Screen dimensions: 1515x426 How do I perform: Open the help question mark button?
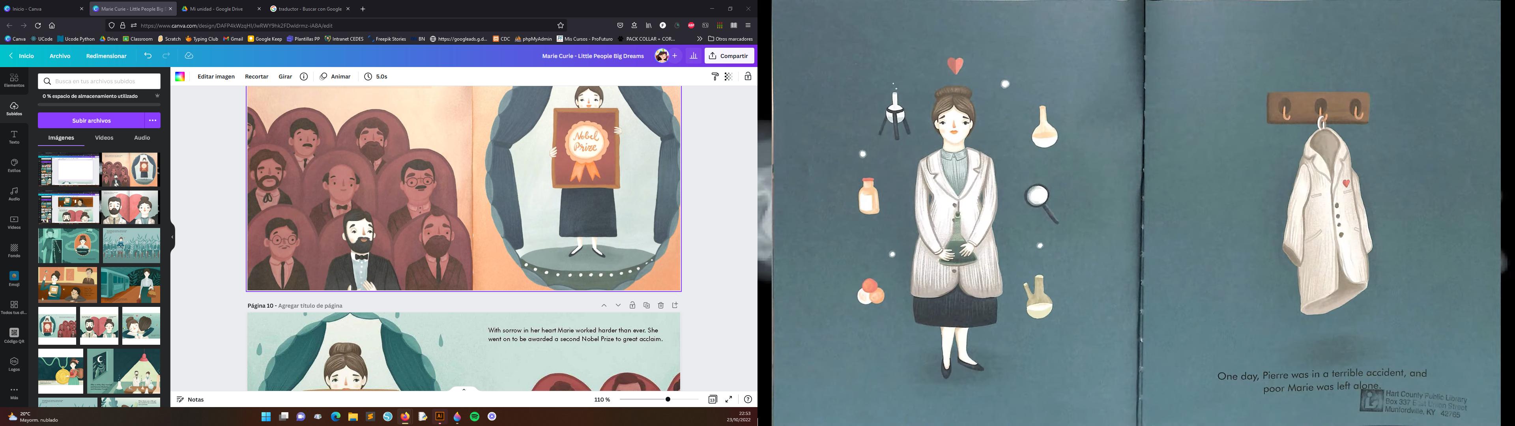[748, 400]
